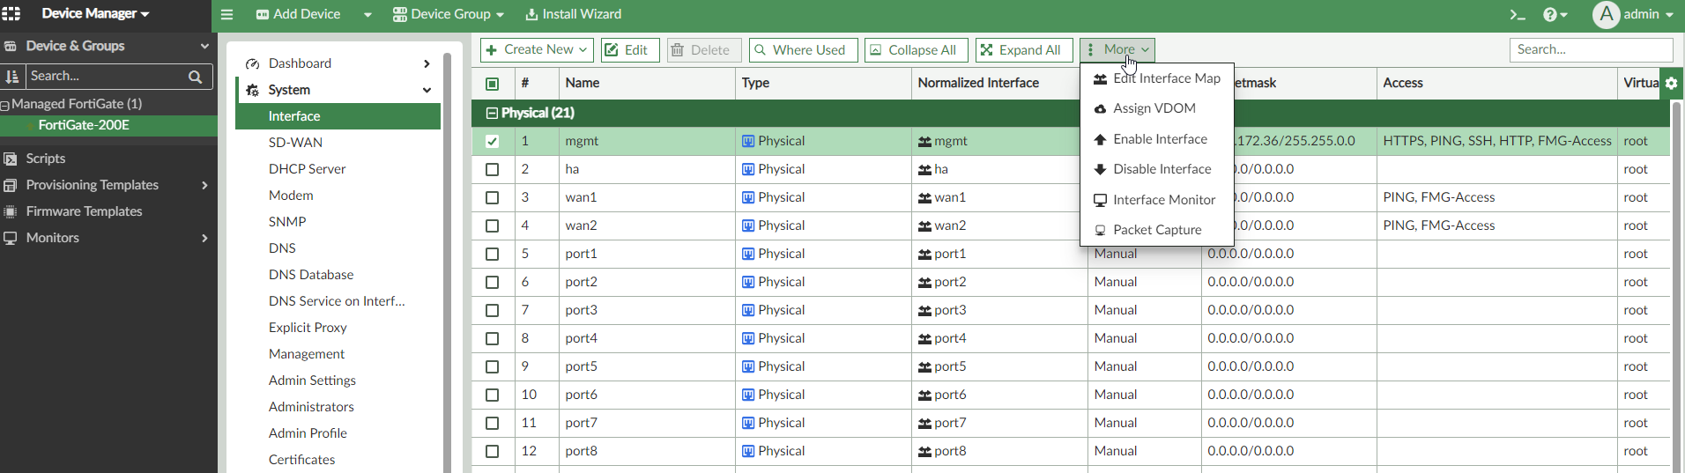This screenshot has width=1685, height=473.
Task: Click the help question mark icon
Action: [1550, 14]
